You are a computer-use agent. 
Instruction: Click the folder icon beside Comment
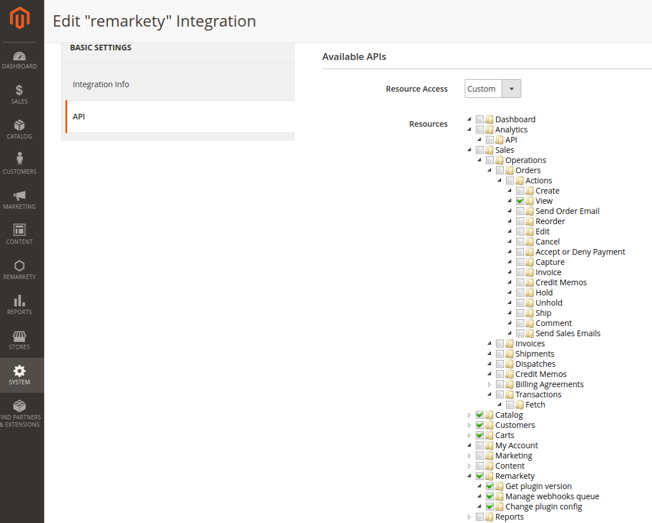[529, 323]
